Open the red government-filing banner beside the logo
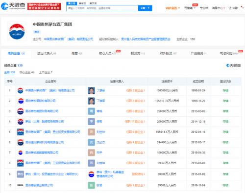Image resolution: width=245 pixels, height=193 pixels. pyautogui.click(x=44, y=6)
